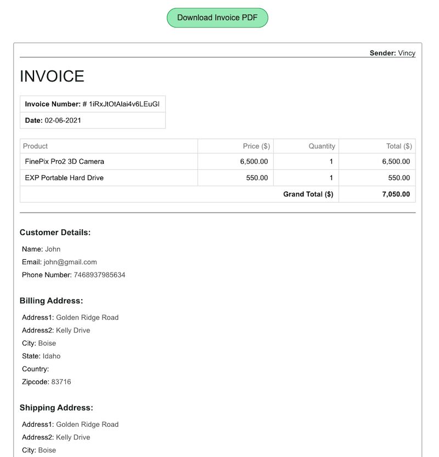Image resolution: width=439 pixels, height=457 pixels.
Task: Click the Quantity column header
Action: (x=321, y=146)
